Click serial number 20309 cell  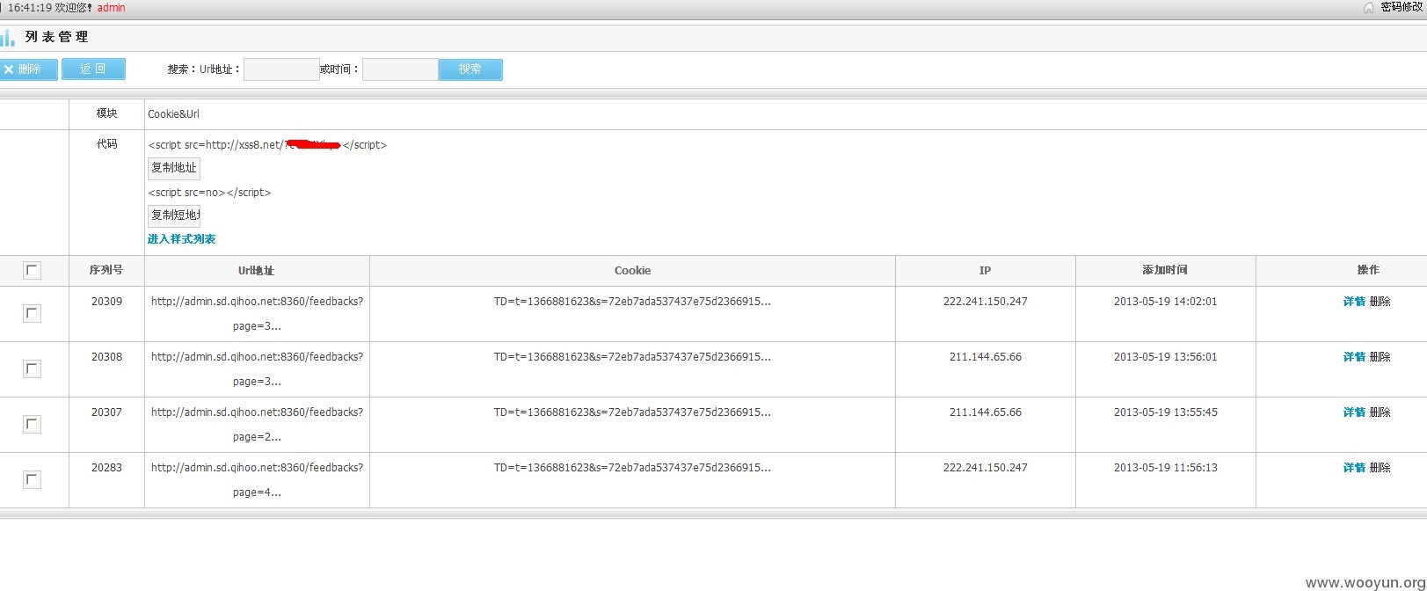106,302
